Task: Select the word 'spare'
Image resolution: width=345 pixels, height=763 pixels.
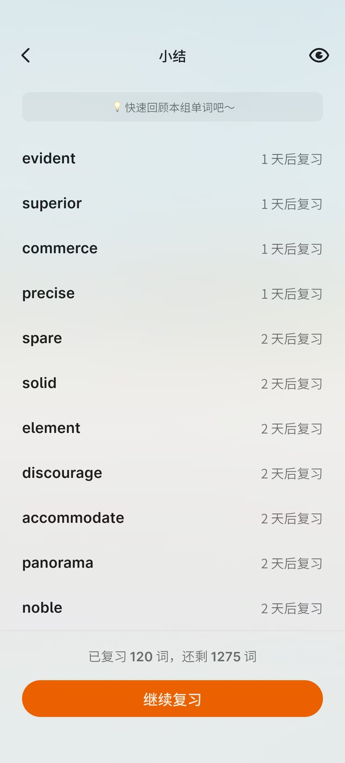Action: tap(42, 338)
